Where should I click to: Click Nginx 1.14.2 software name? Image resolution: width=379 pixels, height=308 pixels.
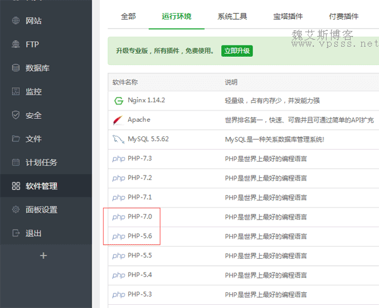147,100
